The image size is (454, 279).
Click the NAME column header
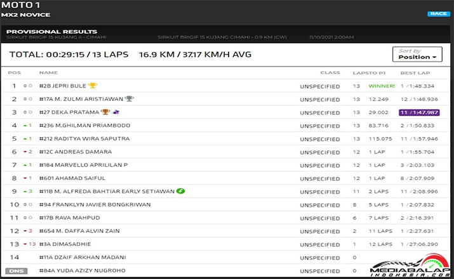point(48,72)
